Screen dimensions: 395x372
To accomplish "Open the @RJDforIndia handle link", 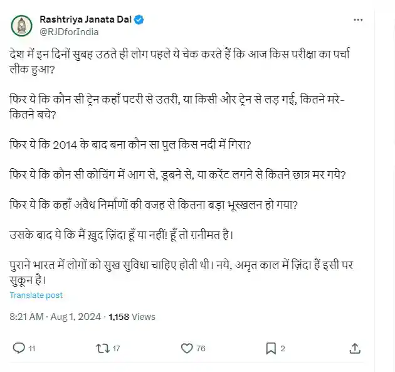I will (69, 31).
